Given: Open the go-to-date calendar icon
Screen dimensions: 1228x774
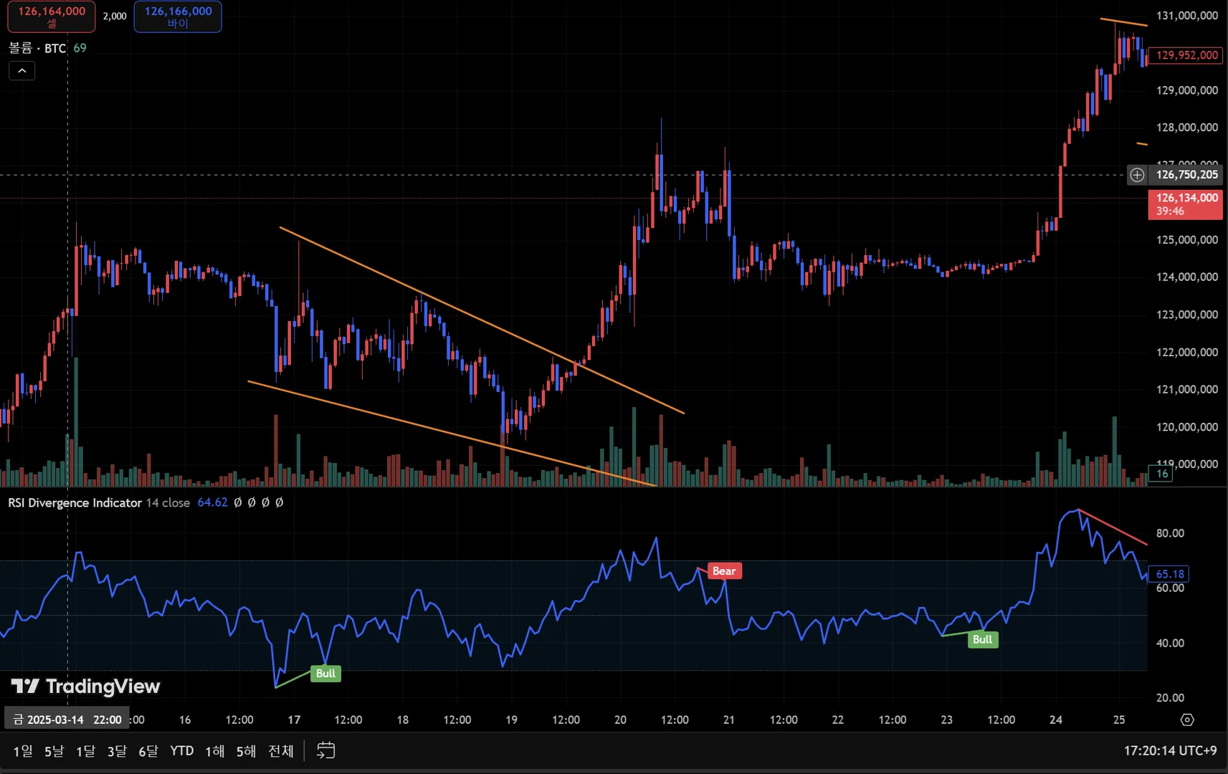Looking at the screenshot, I should coord(325,750).
